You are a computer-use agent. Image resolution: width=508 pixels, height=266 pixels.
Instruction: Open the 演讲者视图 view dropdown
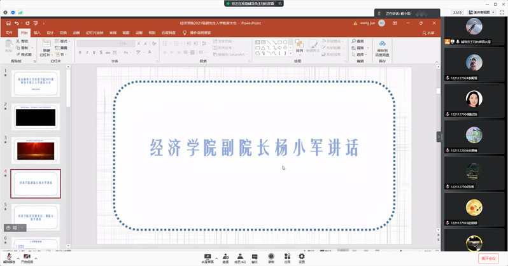coord(482,12)
